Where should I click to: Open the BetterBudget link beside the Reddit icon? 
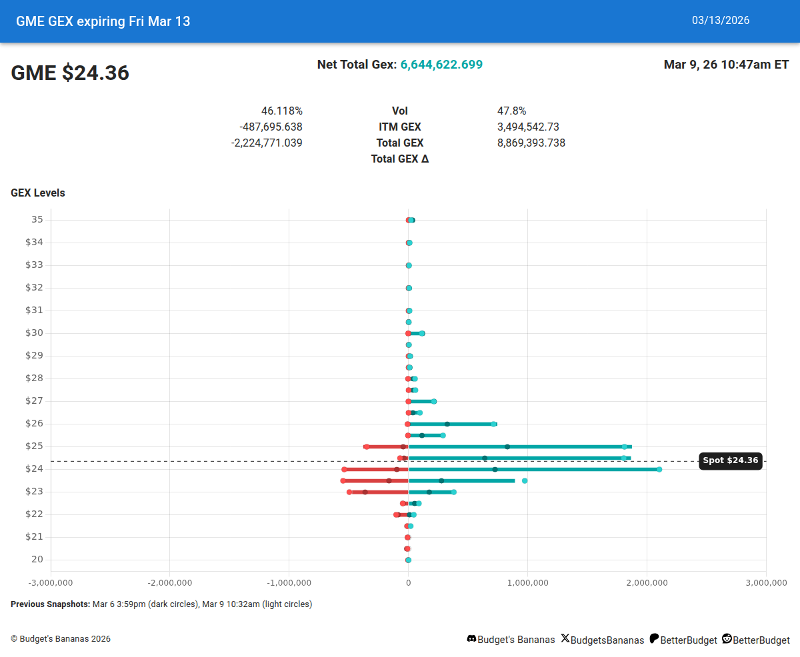[x=761, y=640]
